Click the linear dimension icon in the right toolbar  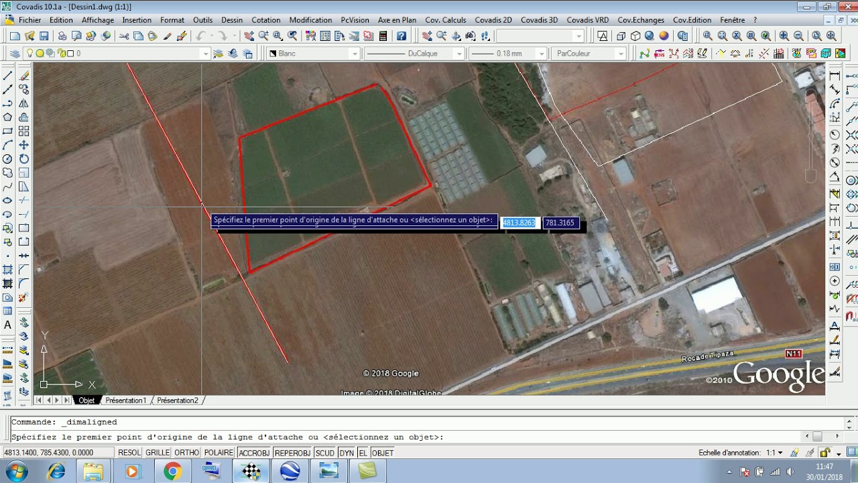[835, 75]
